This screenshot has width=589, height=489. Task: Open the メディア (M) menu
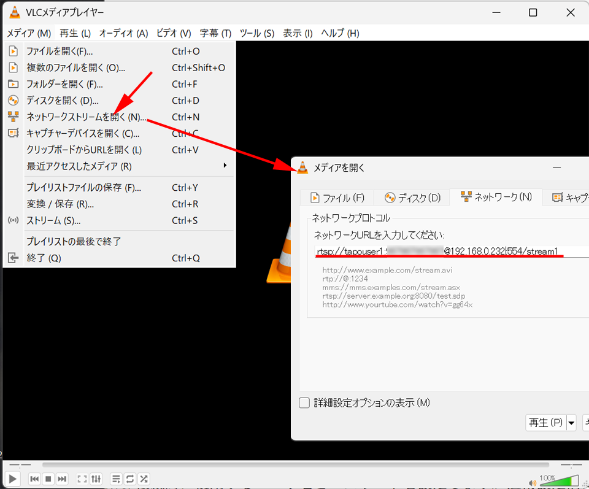[x=29, y=33]
